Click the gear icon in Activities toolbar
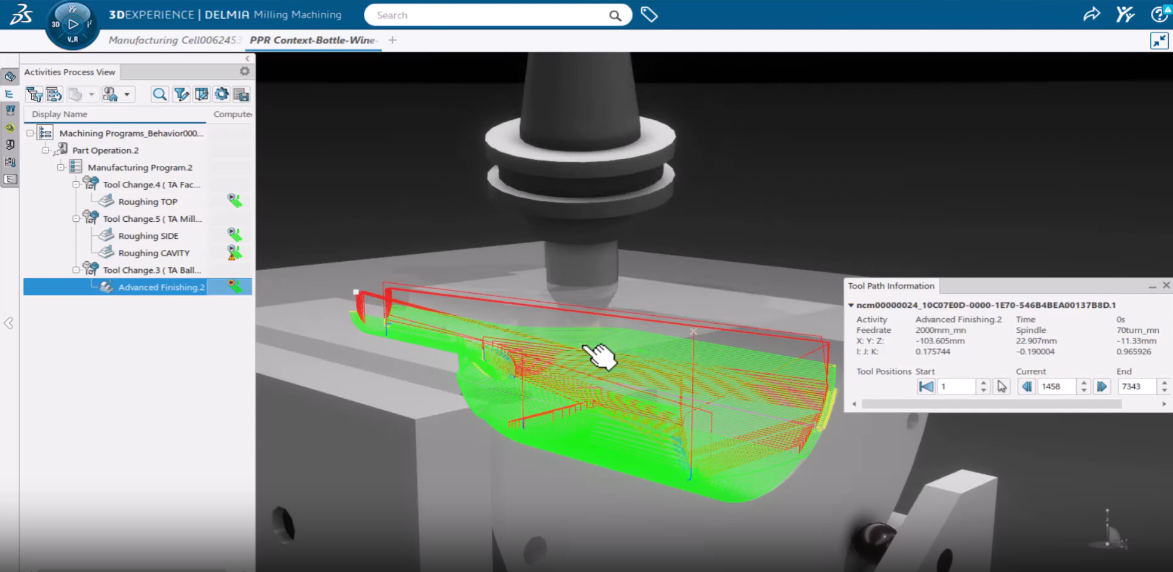1173x572 pixels. click(x=221, y=94)
